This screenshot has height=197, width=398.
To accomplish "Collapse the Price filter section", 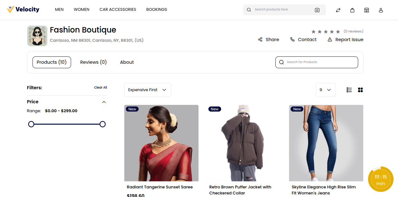I will (x=104, y=102).
